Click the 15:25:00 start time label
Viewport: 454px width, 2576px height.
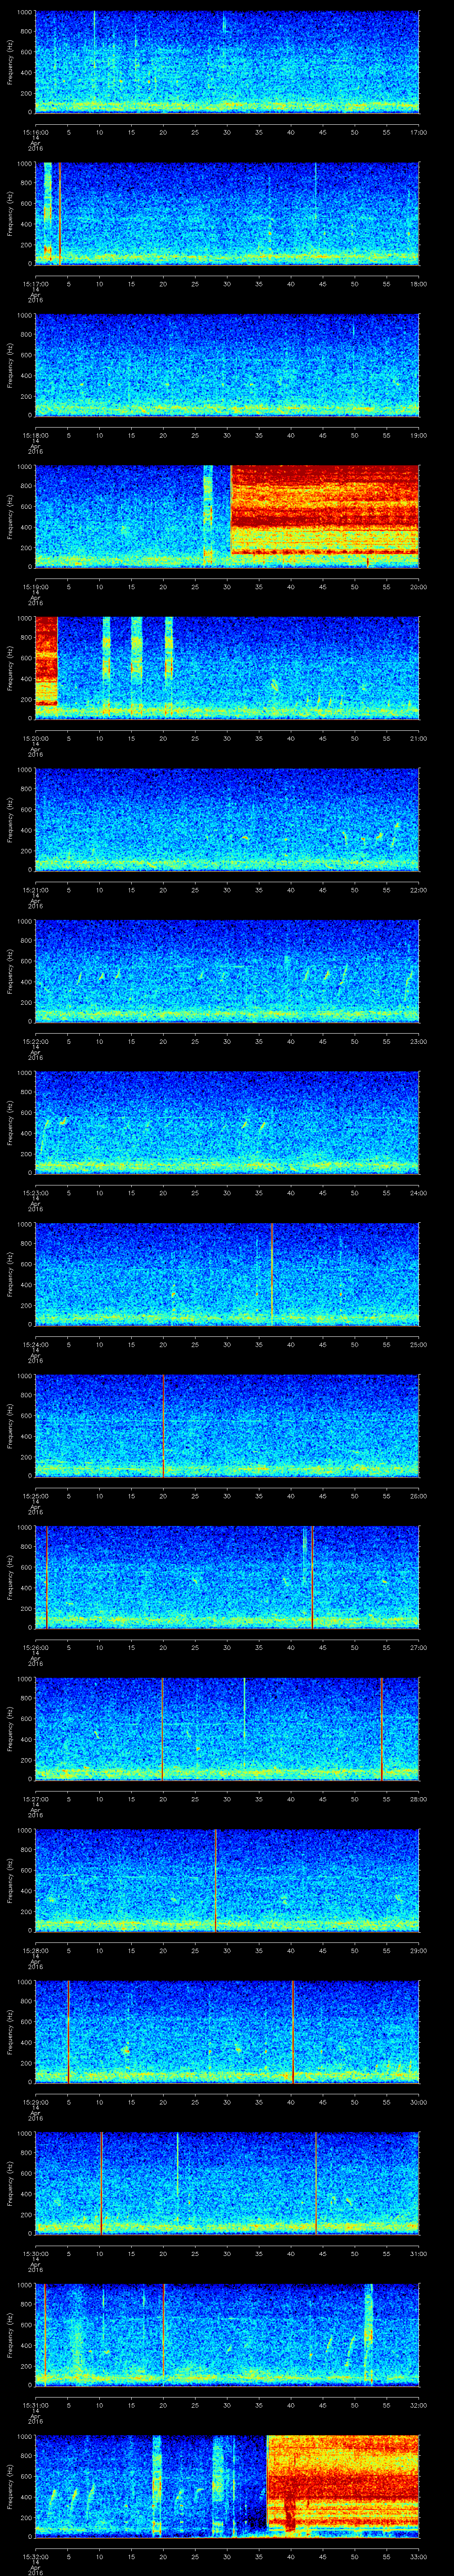35,1495
